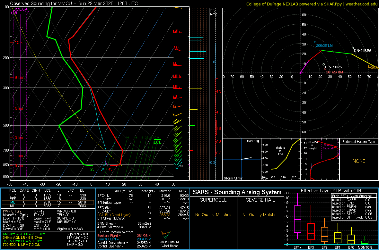This screenshot has width=379, height=250.
Task: Click the CAPE column header
Action: [24, 191]
